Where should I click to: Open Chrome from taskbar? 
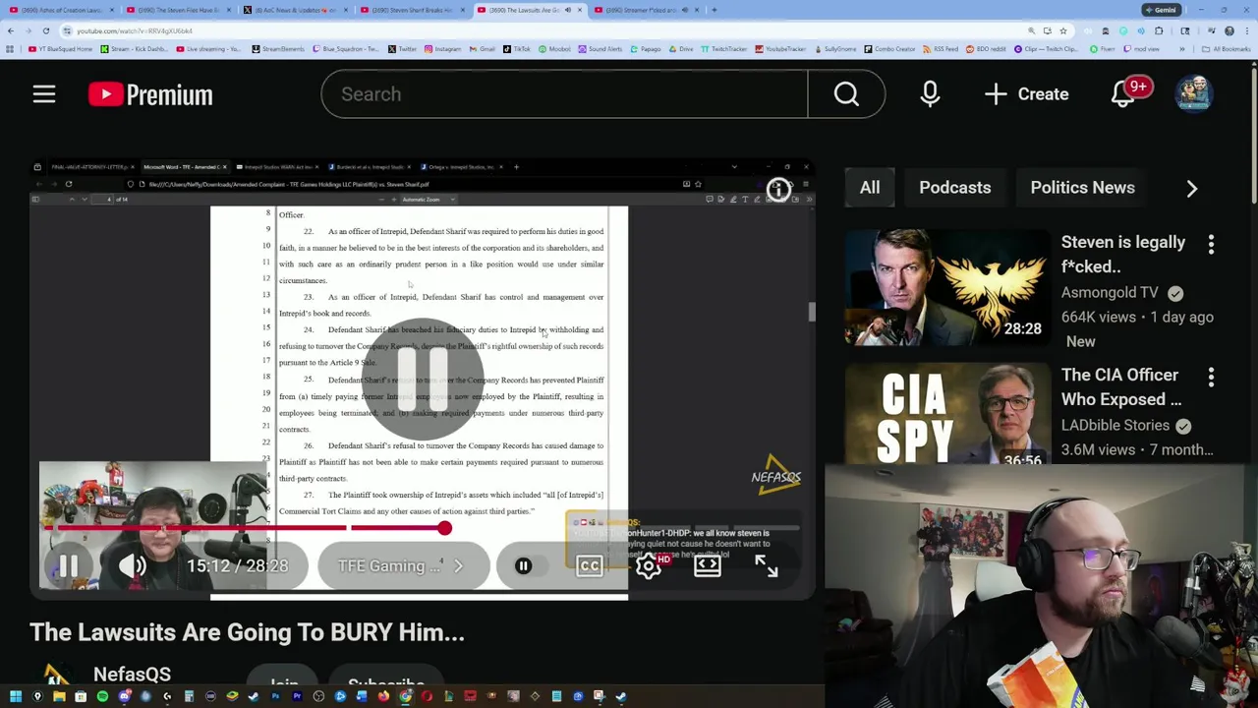[x=405, y=696]
